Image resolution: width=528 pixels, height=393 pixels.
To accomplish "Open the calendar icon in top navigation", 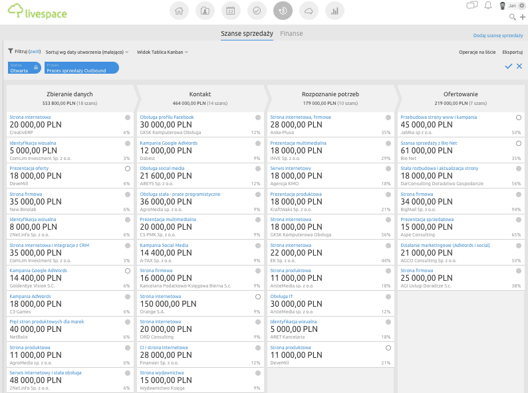I will (231, 11).
